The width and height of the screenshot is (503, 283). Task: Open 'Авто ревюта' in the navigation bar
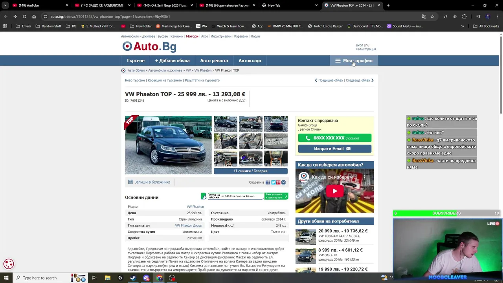214,61
